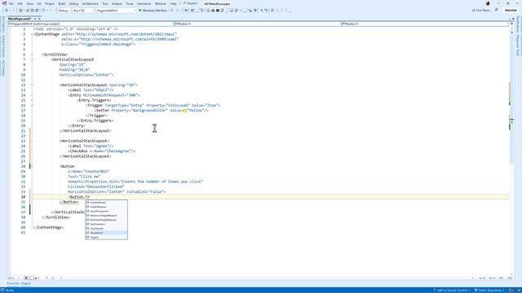Open the Build menu
522x293 pixels.
62,3
